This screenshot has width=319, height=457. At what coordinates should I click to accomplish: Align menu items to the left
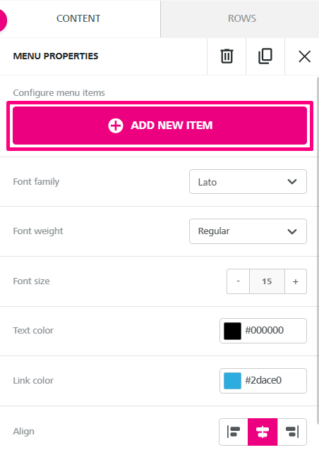[234, 432]
